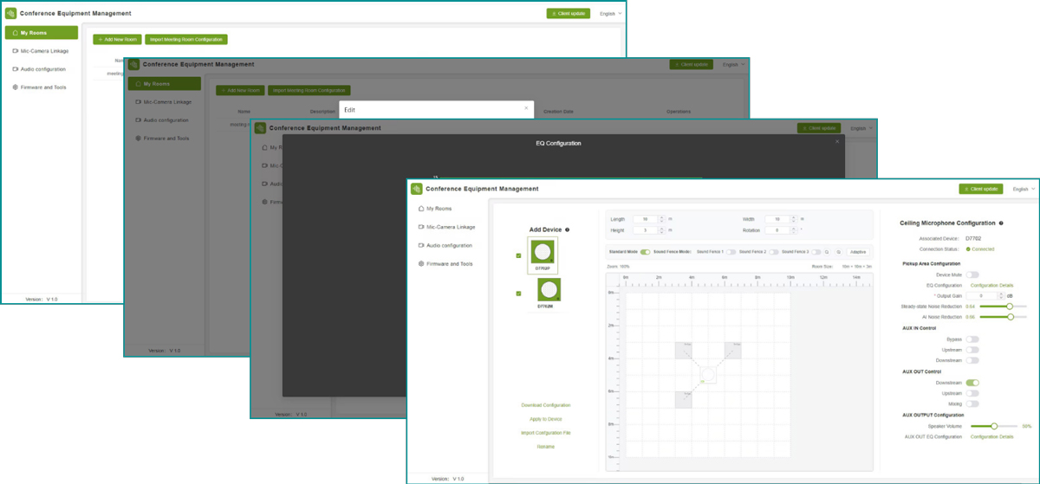Uncheck the D7702P device checkbox
The width and height of the screenshot is (1040, 484).
tap(518, 255)
